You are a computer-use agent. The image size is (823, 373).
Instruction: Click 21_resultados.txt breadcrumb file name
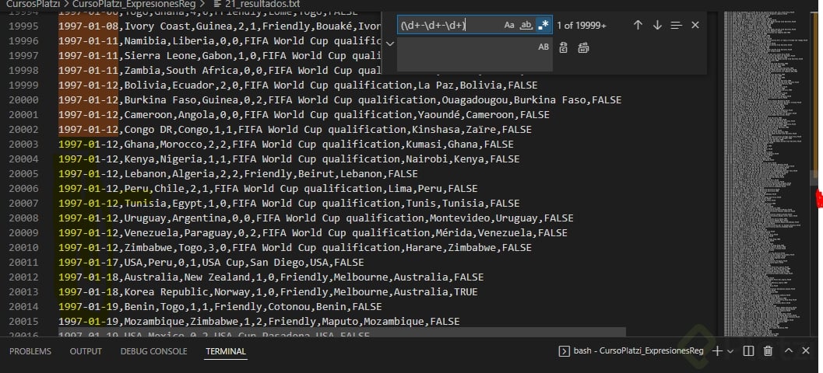pos(262,4)
